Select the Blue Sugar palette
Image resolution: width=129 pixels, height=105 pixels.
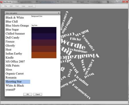click(x=18, y=30)
